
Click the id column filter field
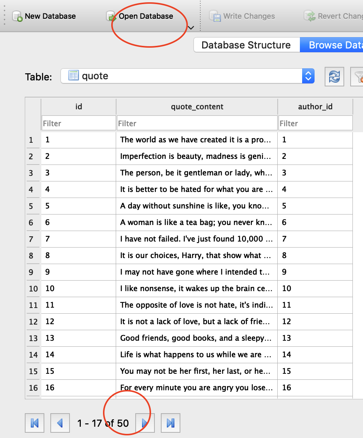click(79, 123)
